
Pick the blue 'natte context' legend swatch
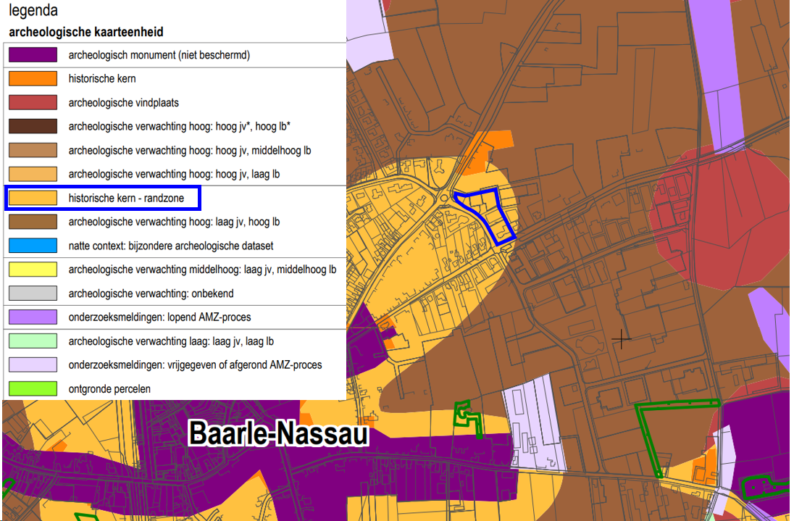click(33, 246)
